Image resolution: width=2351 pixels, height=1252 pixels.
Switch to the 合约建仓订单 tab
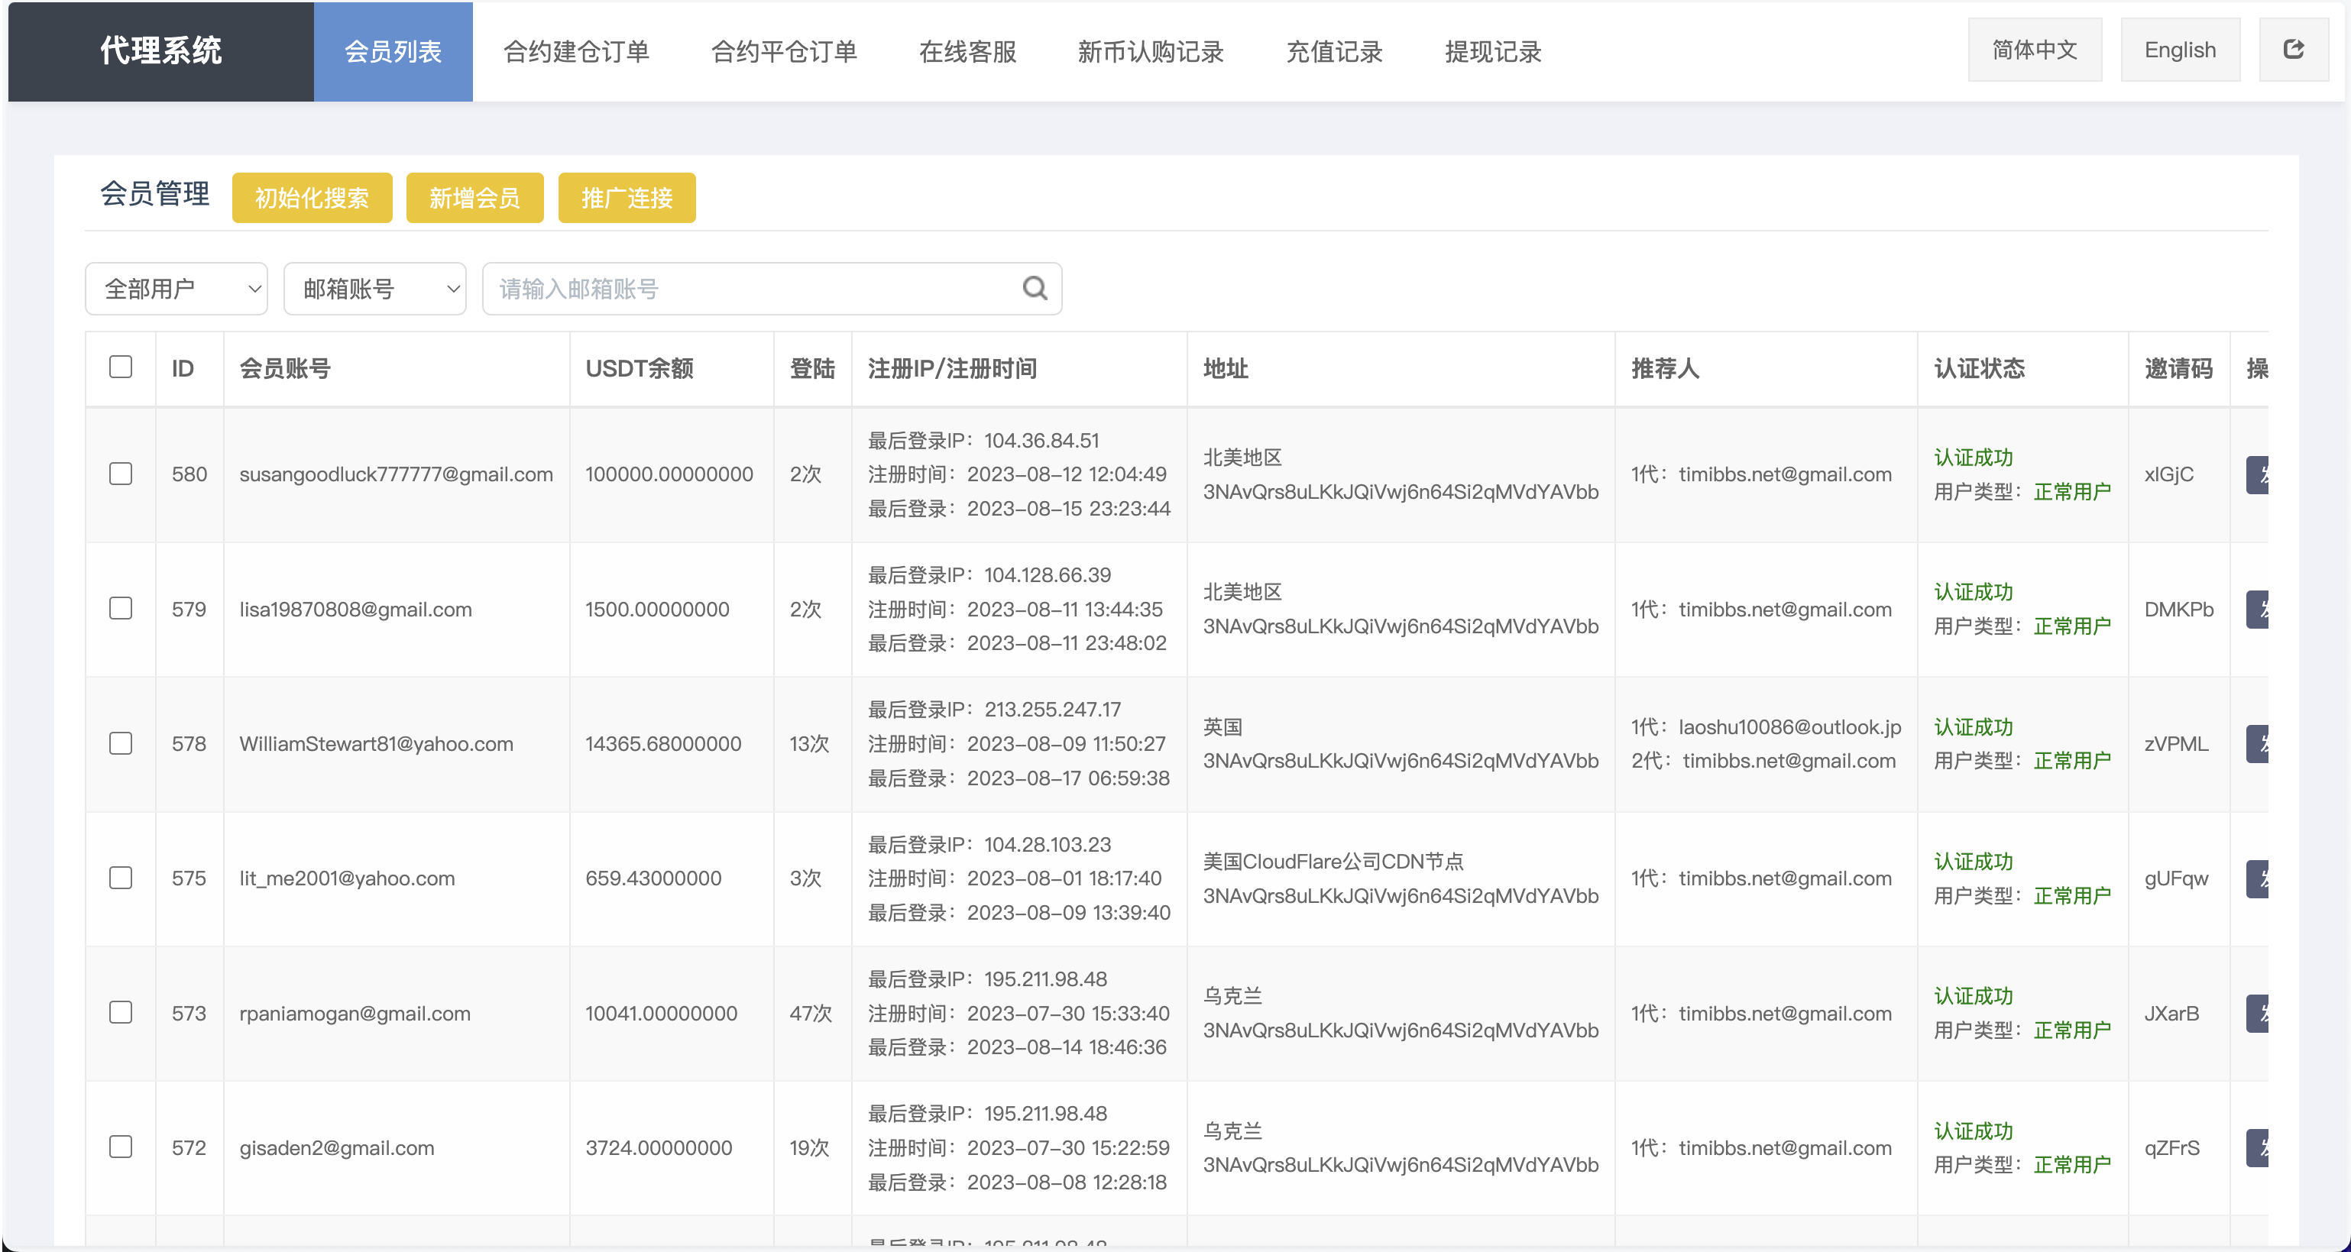(x=576, y=51)
